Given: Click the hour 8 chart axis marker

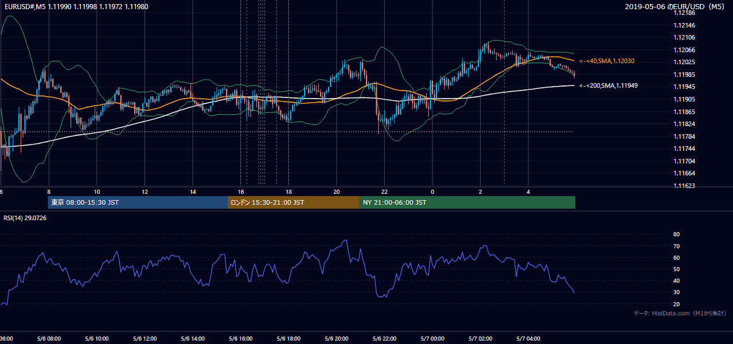Looking at the screenshot, I should [49, 191].
